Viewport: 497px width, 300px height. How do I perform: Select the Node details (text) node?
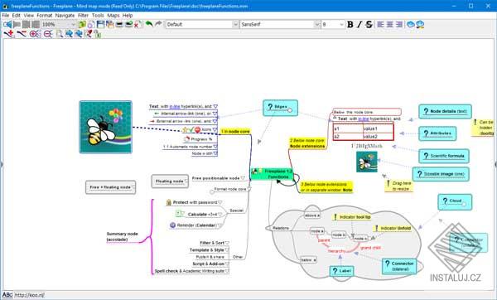pos(445,111)
